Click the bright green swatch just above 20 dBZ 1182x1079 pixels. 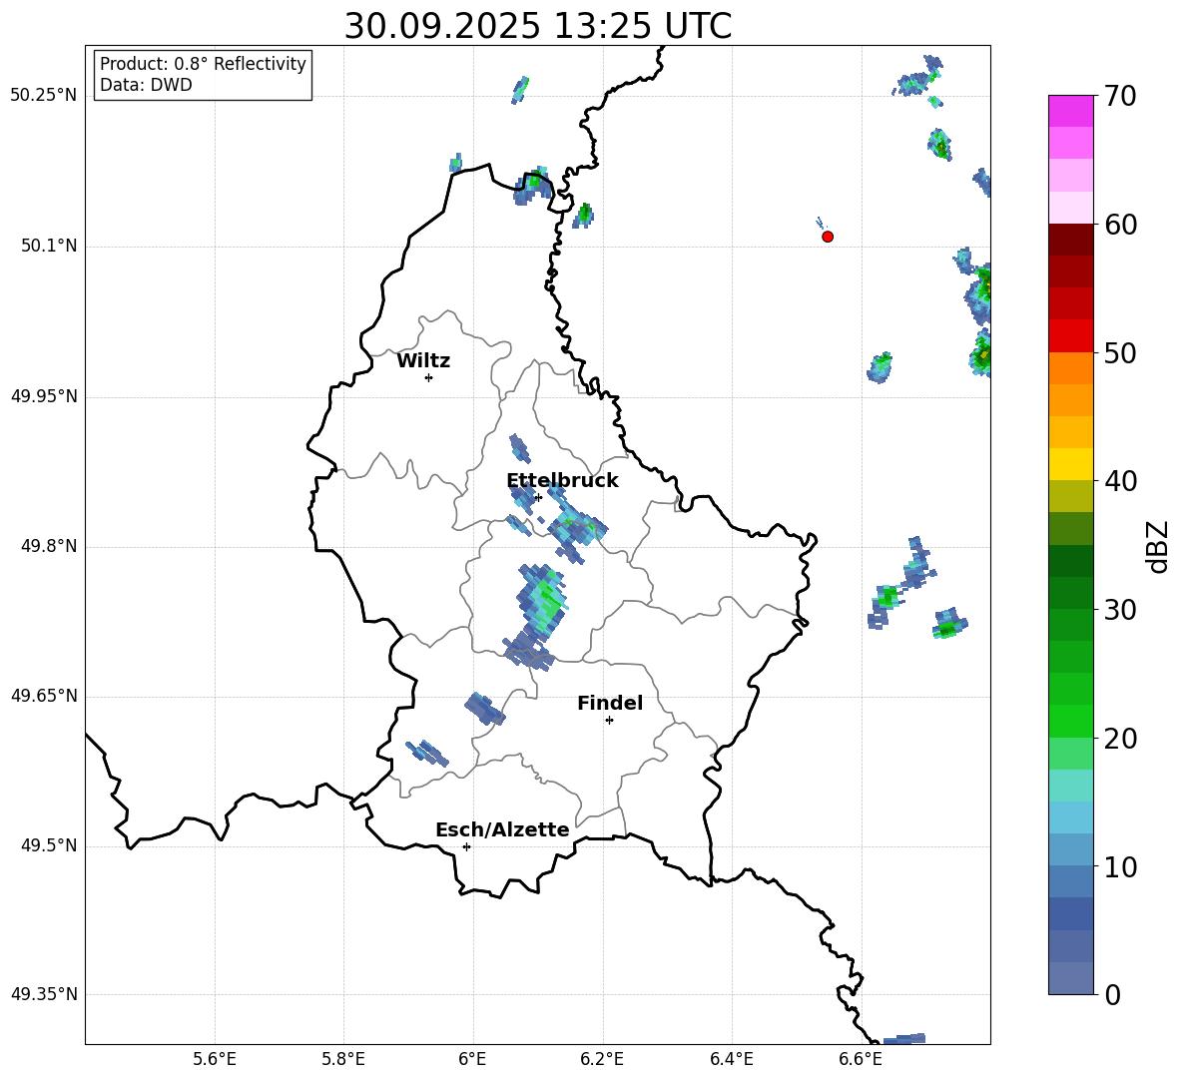coord(1070,721)
